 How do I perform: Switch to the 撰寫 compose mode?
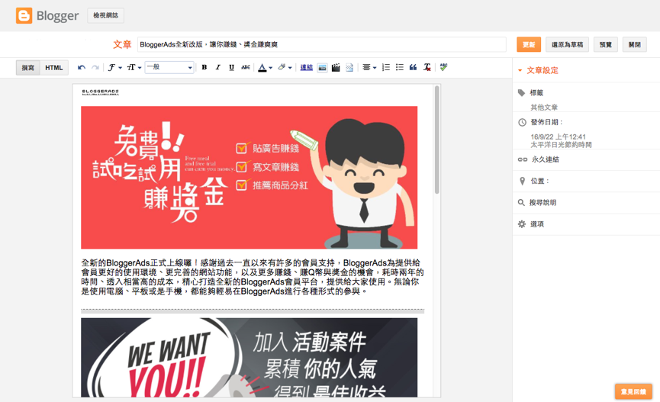tap(27, 68)
